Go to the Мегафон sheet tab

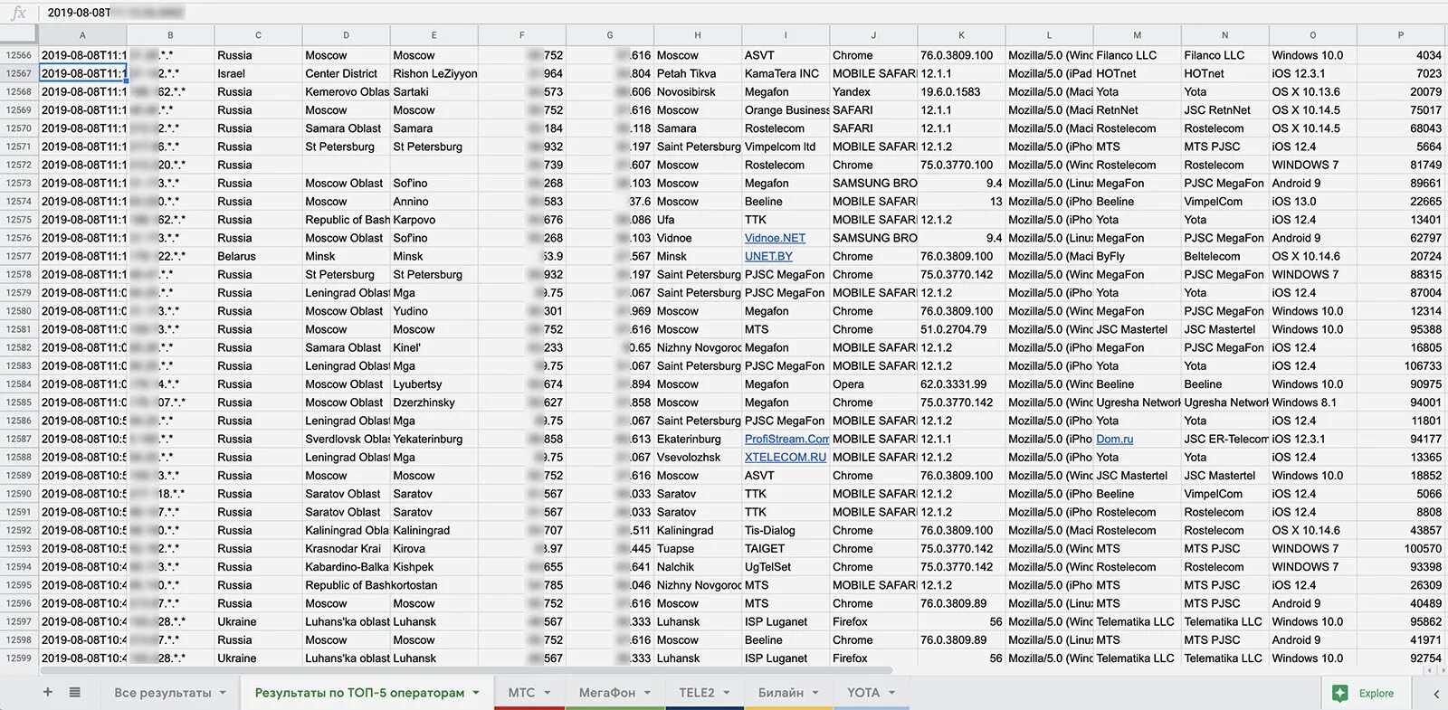606,693
